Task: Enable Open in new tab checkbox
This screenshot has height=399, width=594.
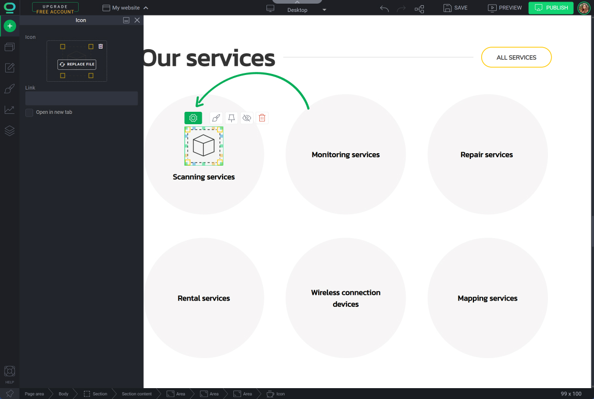Action: 29,112
